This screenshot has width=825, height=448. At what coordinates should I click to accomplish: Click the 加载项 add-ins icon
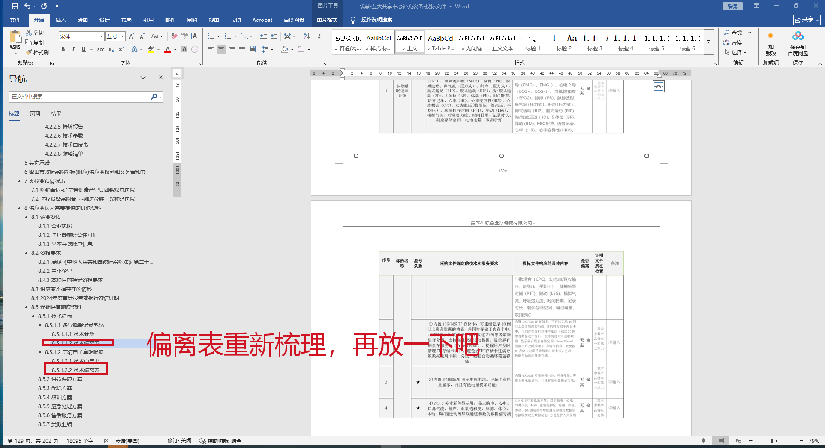(x=771, y=44)
